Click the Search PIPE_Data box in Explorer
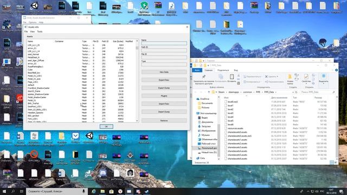 [x=318, y=92]
